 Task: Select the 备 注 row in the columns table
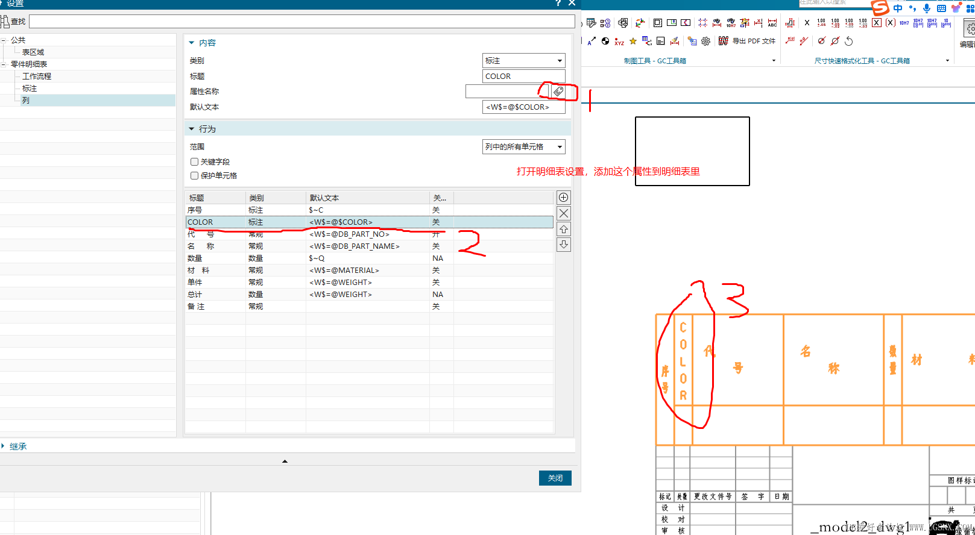pyautogui.click(x=369, y=307)
